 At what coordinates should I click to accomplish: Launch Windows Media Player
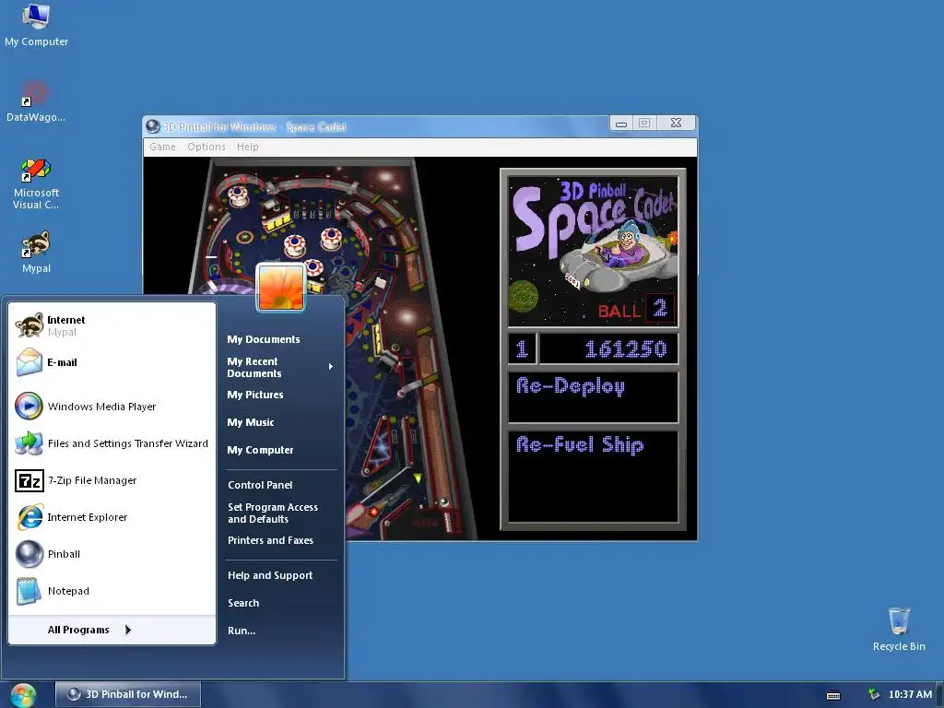(112, 407)
